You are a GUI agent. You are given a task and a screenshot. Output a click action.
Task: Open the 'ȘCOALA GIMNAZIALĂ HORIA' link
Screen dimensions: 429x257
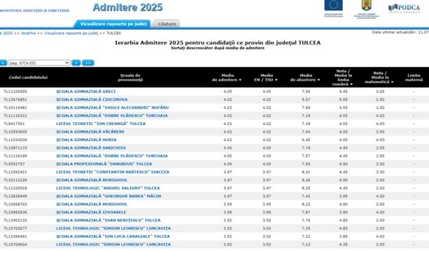(x=86, y=139)
